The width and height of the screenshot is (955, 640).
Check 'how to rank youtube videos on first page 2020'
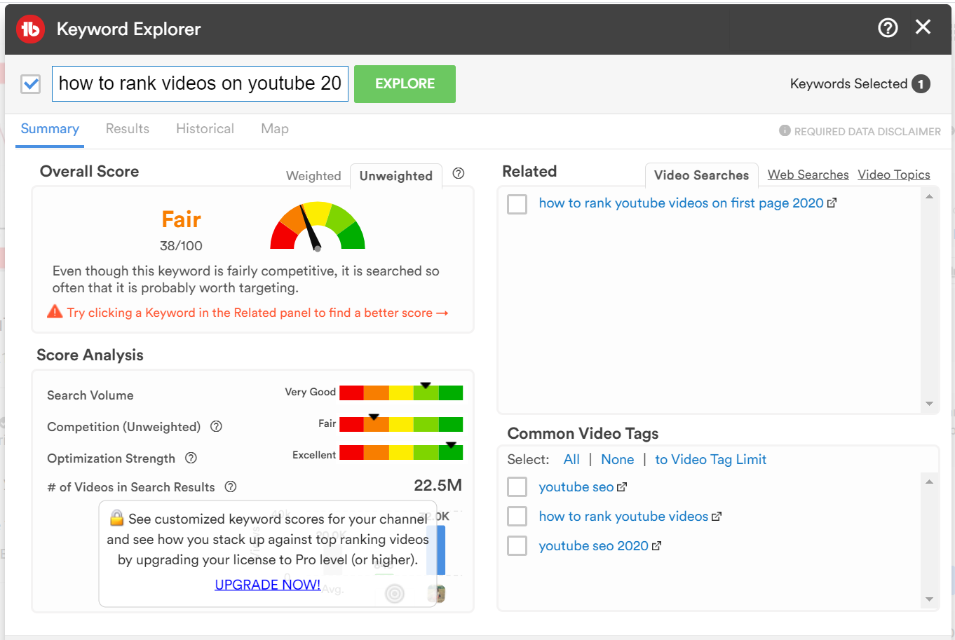(x=517, y=204)
